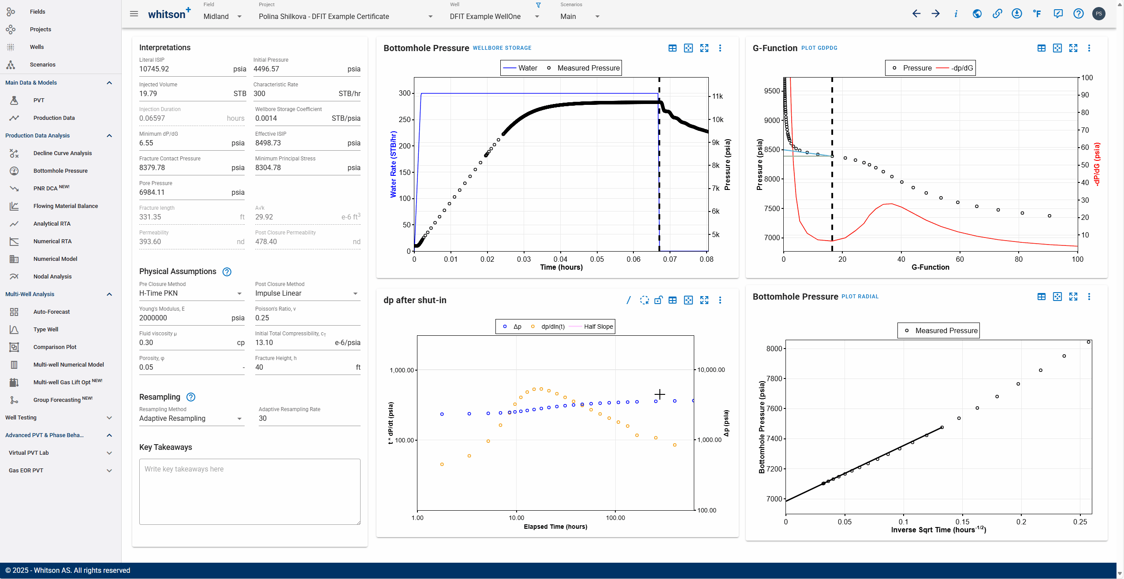Click the dashed circle select tool on dp plot
The height and width of the screenshot is (579, 1124).
644,300
